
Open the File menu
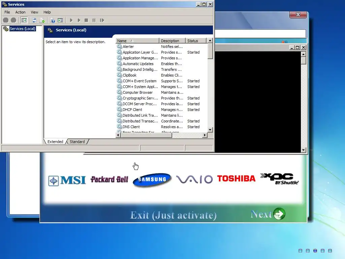tap(7, 12)
